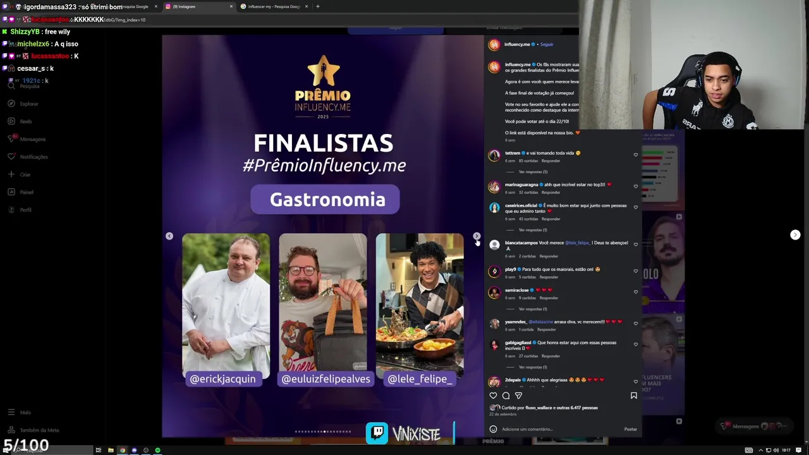
Task: Reply to marinaguaragna's comment
Action: pyautogui.click(x=551, y=192)
